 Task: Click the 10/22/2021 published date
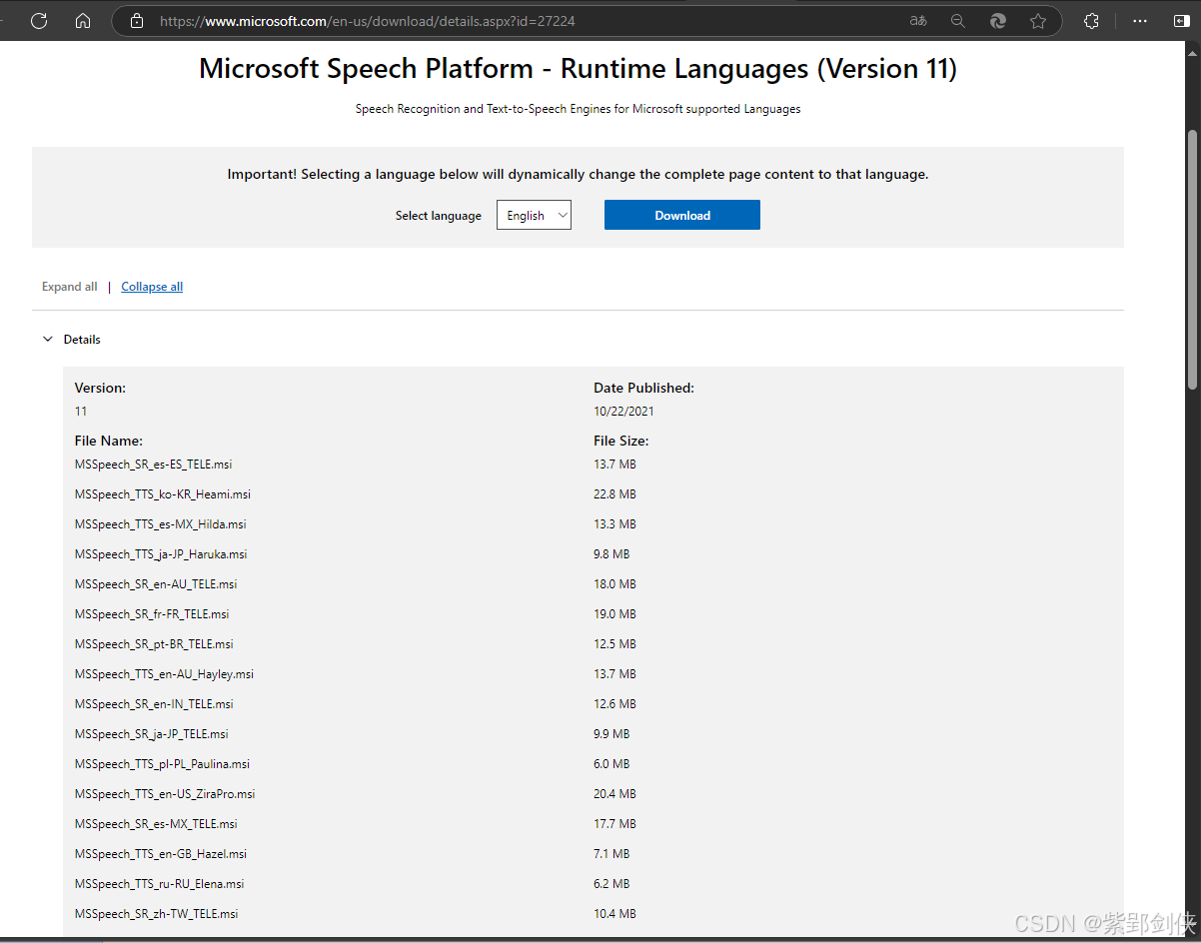[624, 412]
